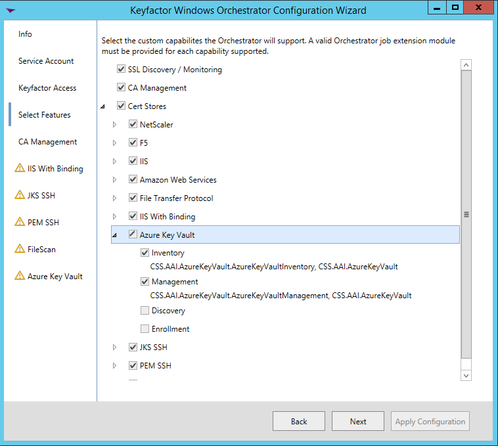Collapse the Azure Key Vault node
The height and width of the screenshot is (446, 498).
(115, 235)
